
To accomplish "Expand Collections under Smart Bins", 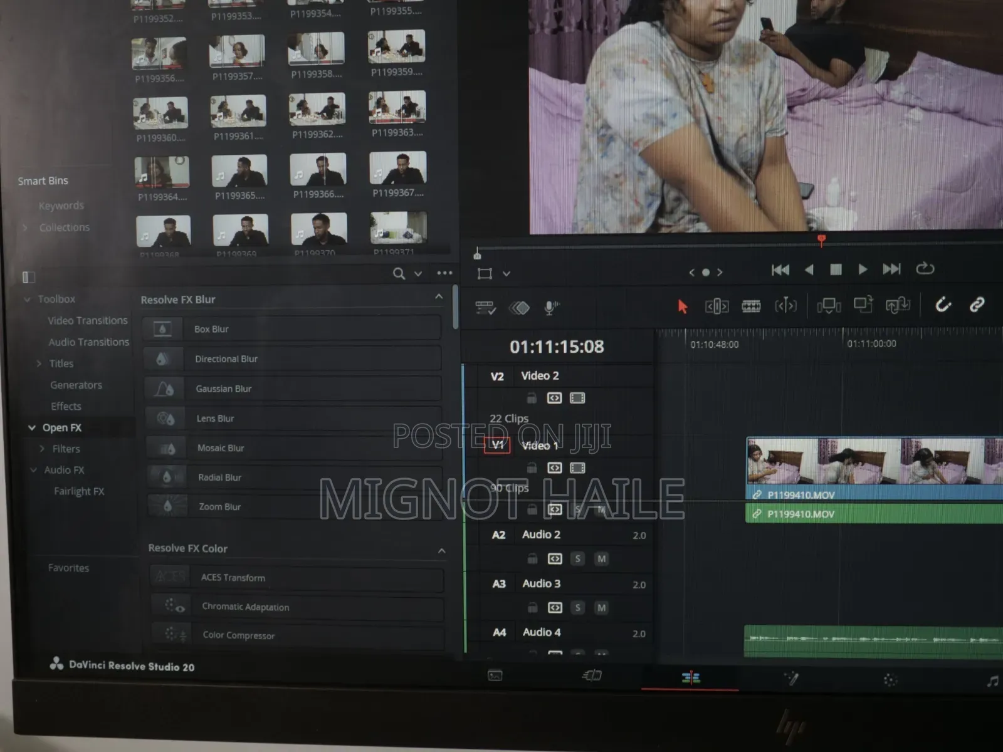I will point(25,227).
